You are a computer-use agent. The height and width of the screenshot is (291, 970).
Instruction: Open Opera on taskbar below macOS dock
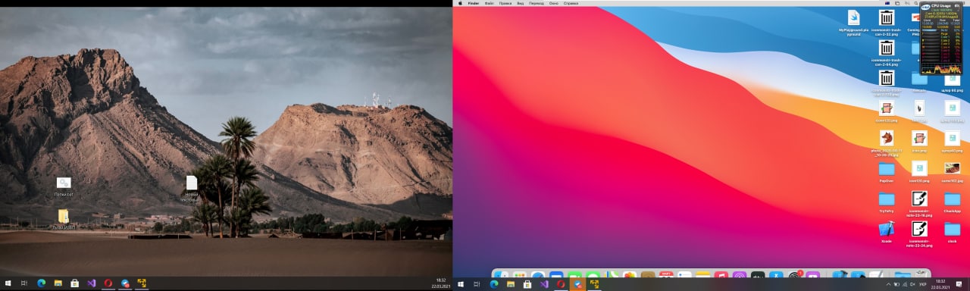tap(561, 283)
